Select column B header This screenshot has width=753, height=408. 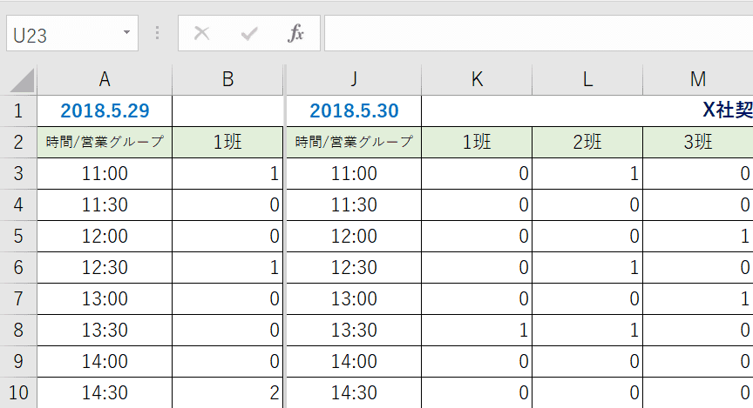click(227, 79)
